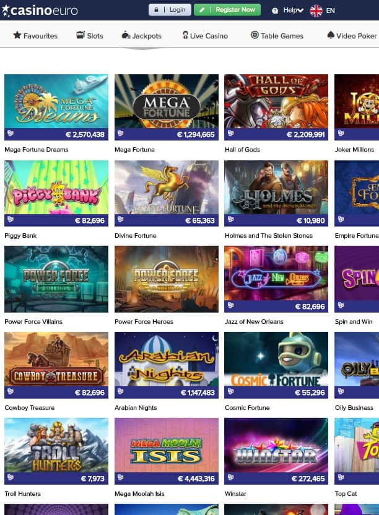Open the UK flag language selector
This screenshot has height=515, width=379.
(316, 11)
